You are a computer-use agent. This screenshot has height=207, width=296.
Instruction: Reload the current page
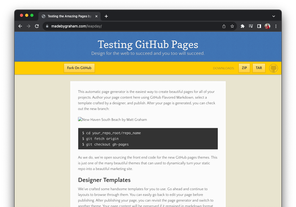pyautogui.click(x=37, y=26)
